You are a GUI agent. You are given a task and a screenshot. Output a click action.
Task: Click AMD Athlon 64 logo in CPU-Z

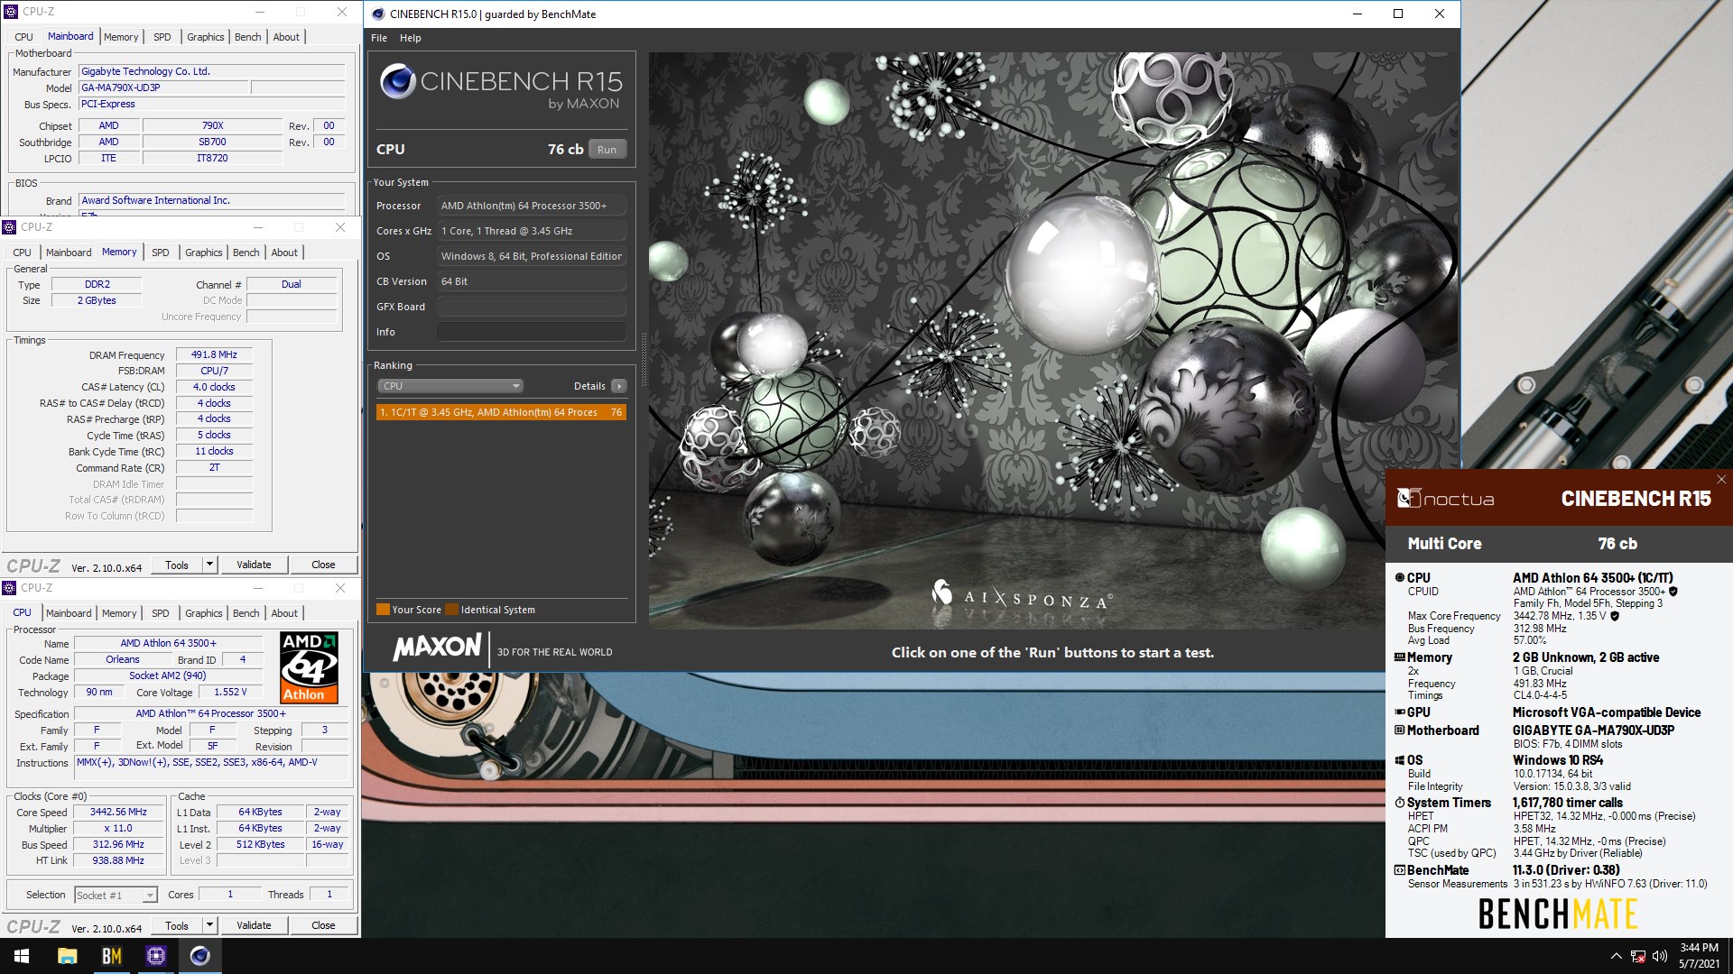(x=309, y=667)
